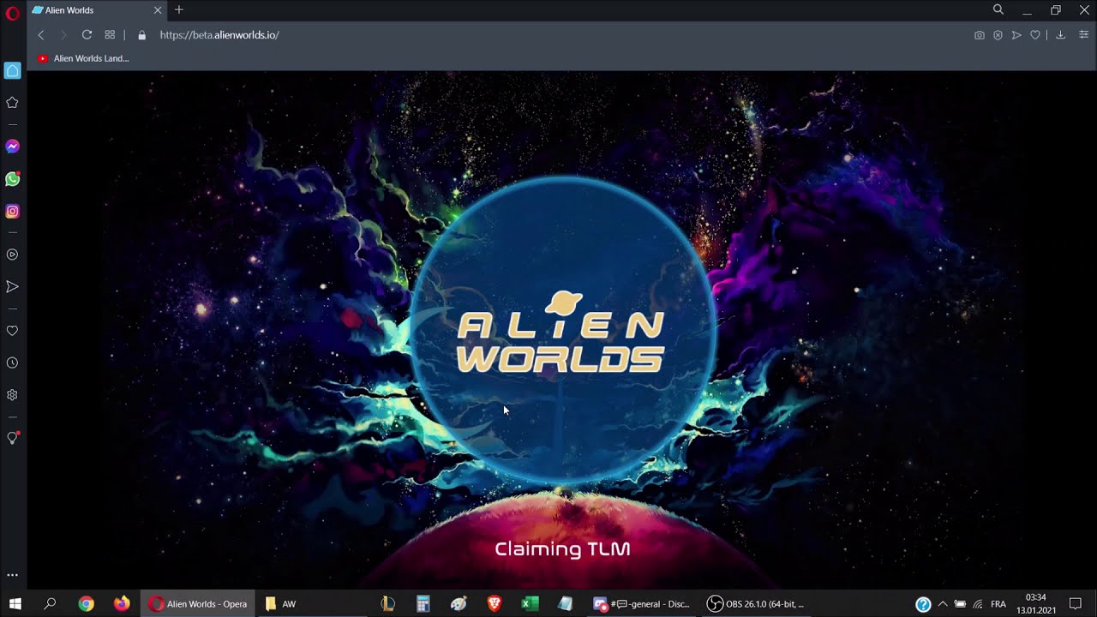Open Windows notification center
Image resolution: width=1097 pixels, height=617 pixels.
(x=1076, y=604)
